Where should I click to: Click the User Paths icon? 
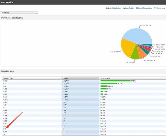[x=123, y=8]
